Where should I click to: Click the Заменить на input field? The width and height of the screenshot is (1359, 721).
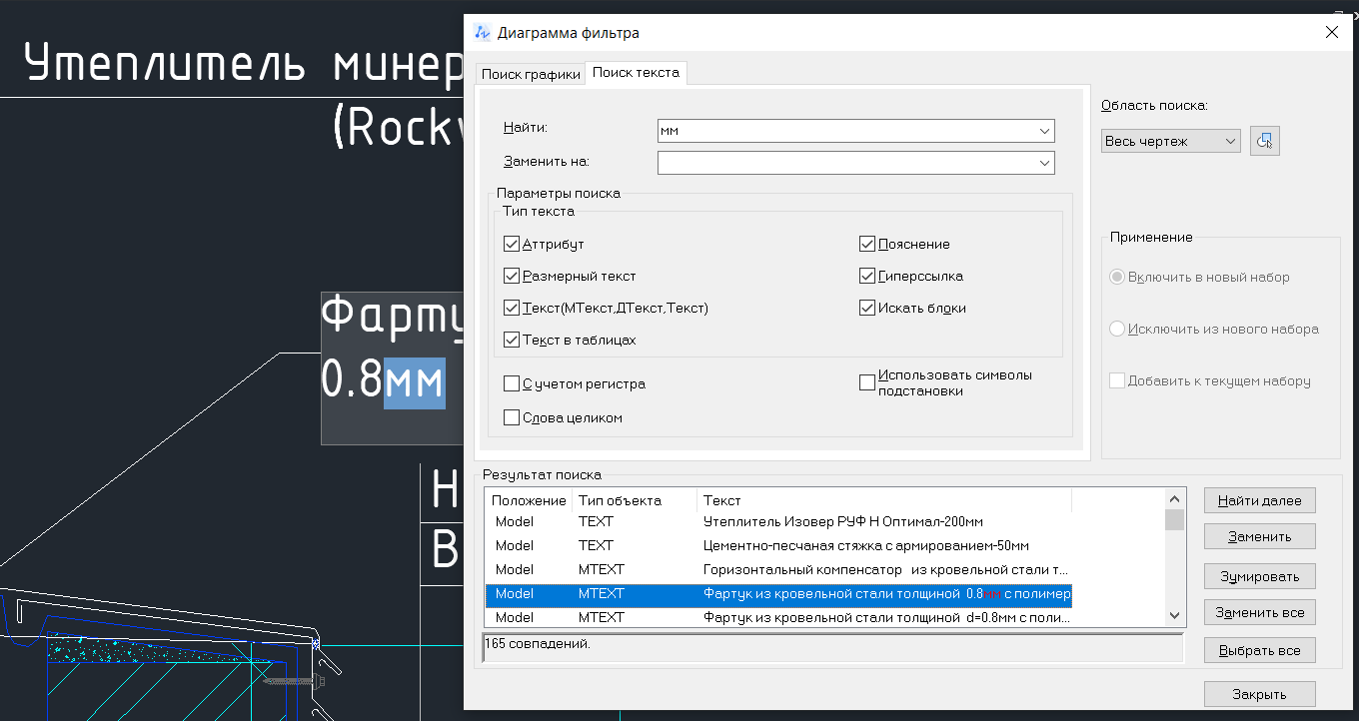[x=847, y=163]
